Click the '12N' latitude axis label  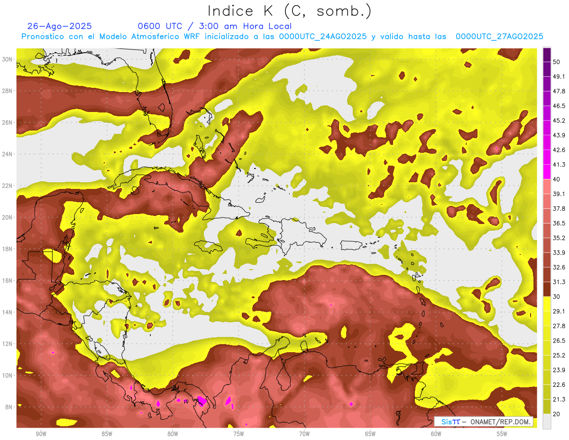[8, 344]
